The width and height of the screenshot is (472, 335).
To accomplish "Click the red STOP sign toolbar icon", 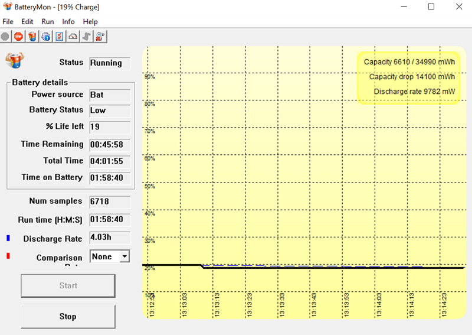I will pyautogui.click(x=18, y=37).
